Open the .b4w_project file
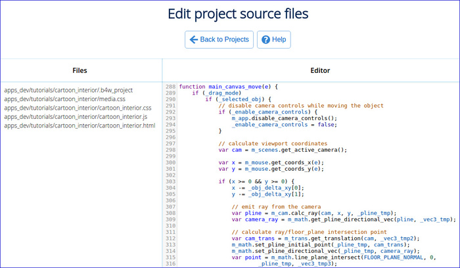460x268 pixels. [68, 90]
